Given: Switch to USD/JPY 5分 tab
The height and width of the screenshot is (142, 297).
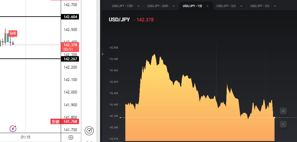Looking at the screenshot, I should click(259, 6).
